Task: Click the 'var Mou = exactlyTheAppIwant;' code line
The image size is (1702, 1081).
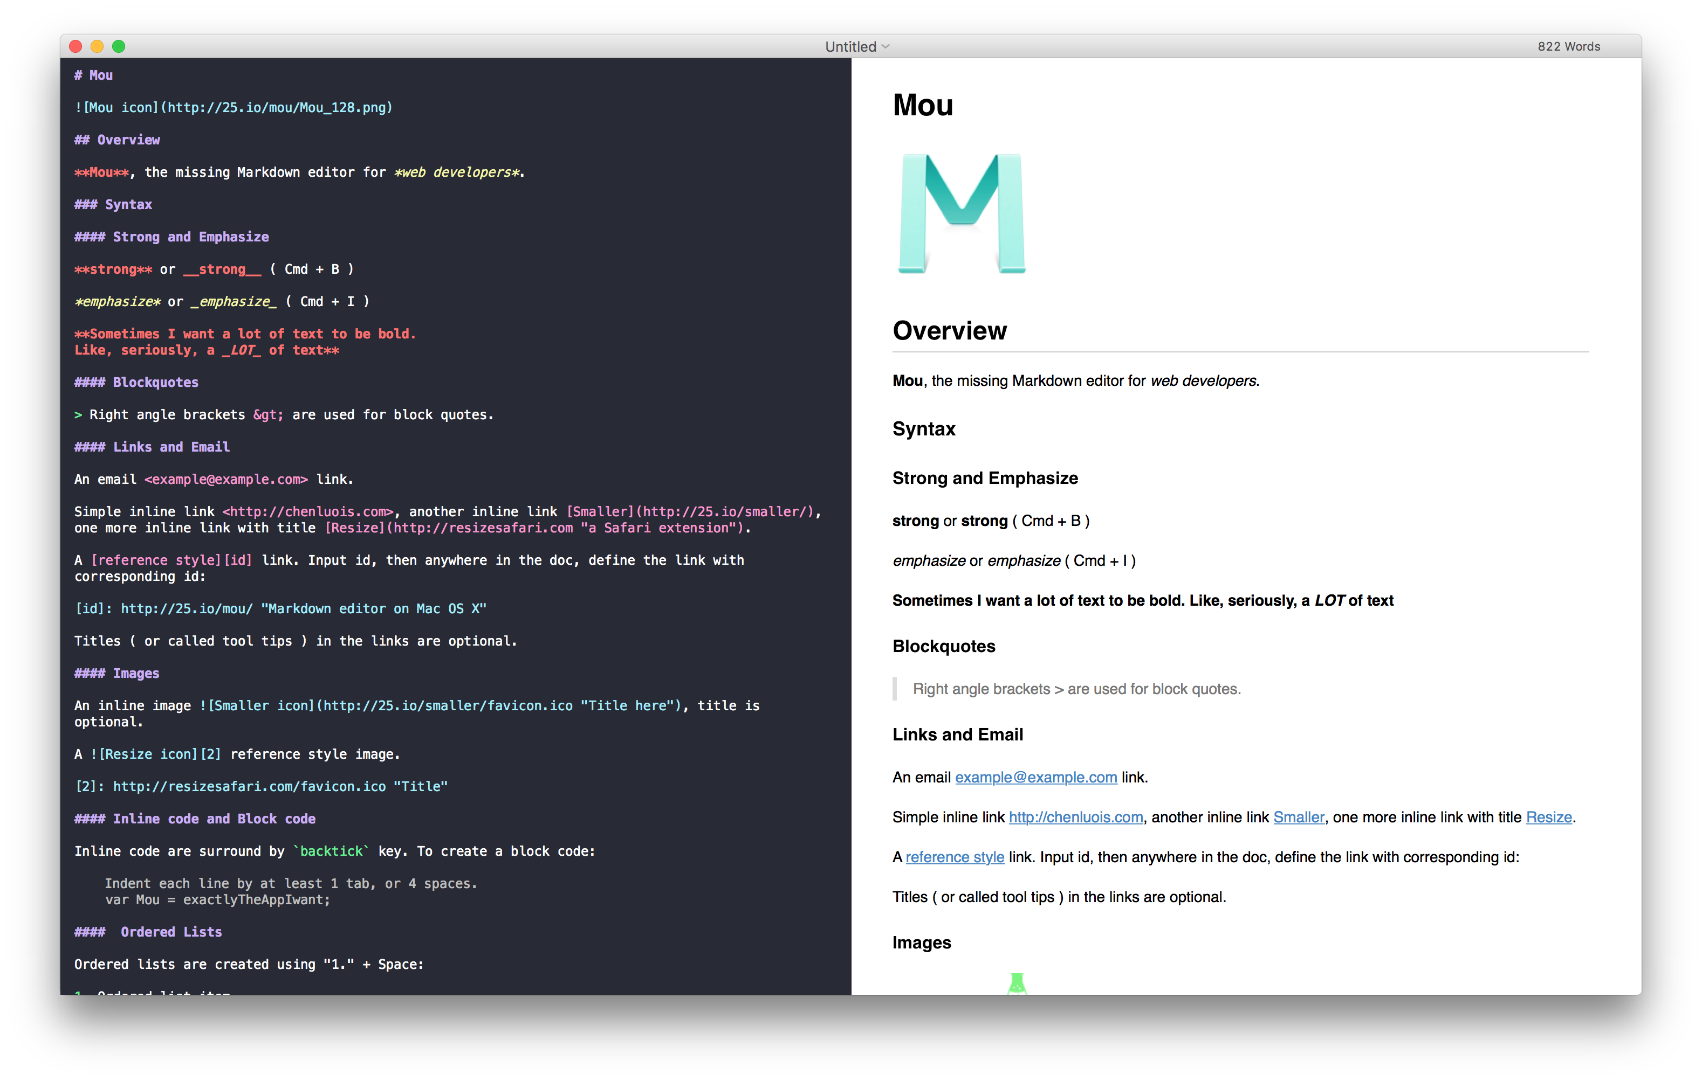Action: click(x=218, y=900)
